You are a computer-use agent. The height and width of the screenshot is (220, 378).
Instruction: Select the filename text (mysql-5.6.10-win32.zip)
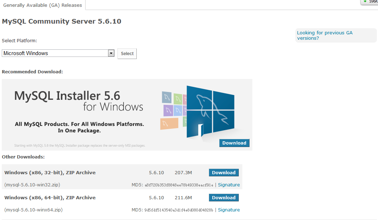tap(32, 185)
